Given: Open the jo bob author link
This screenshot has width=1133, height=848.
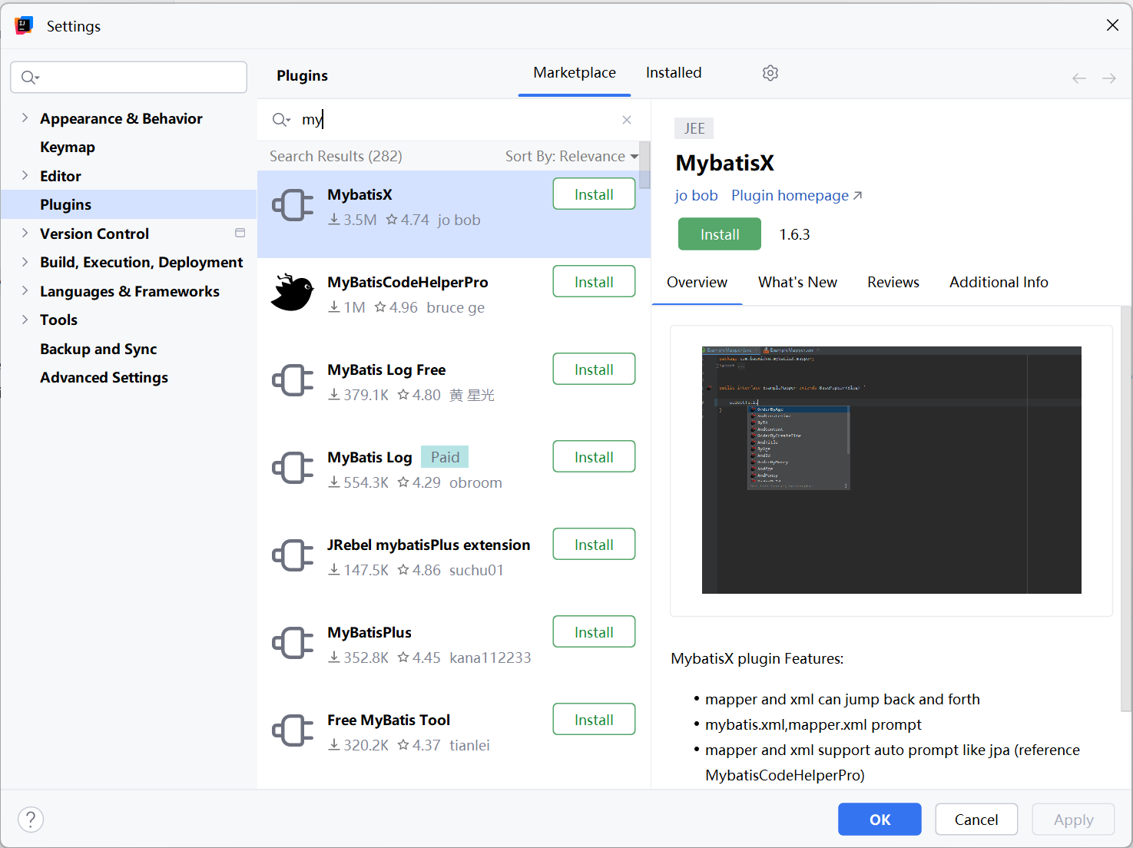Looking at the screenshot, I should [696, 195].
